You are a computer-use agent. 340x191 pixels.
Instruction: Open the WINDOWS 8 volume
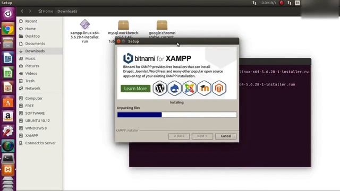tap(40, 128)
